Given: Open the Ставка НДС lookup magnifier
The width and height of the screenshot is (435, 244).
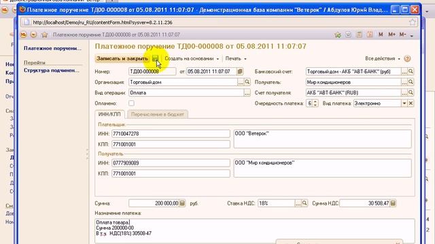Looking at the screenshot, I should (x=304, y=203).
